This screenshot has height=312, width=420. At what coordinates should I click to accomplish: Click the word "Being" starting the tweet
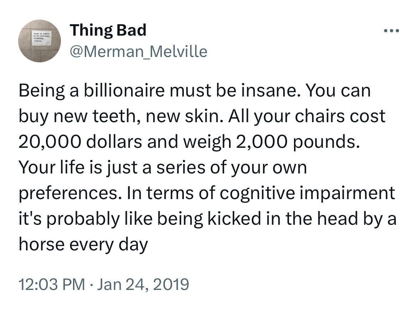tap(40, 91)
